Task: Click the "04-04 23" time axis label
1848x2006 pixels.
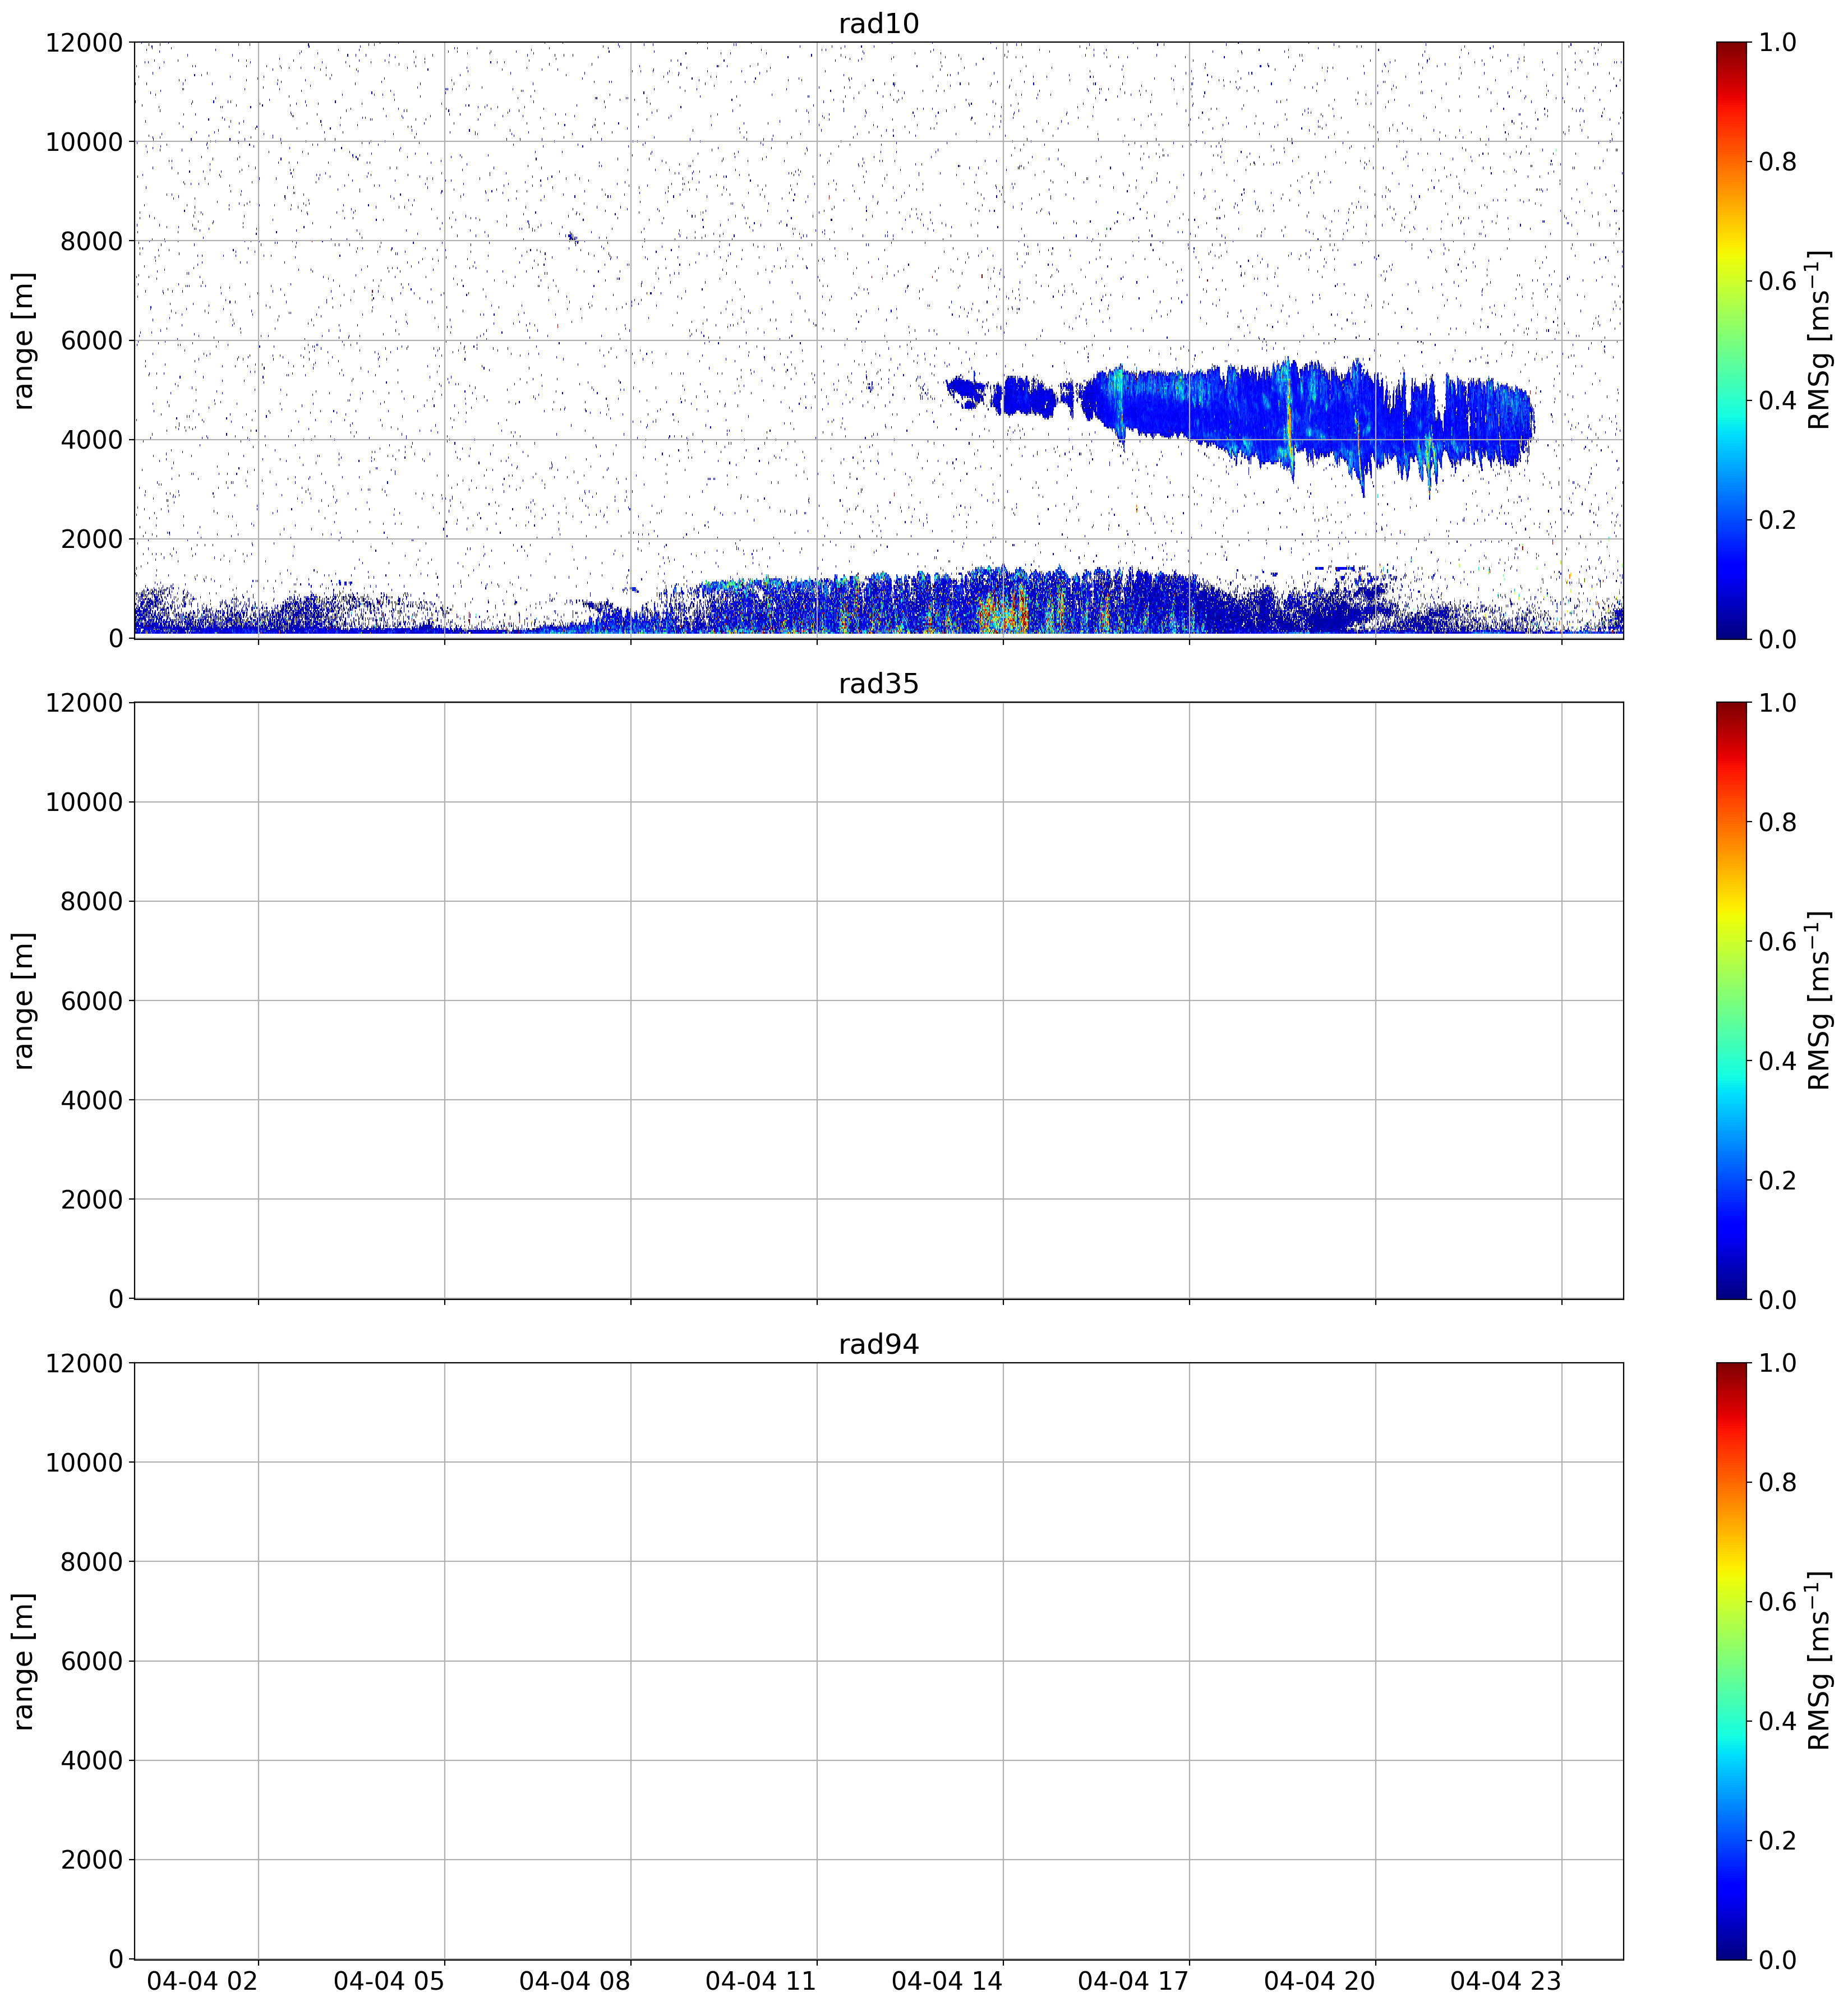Action: (x=1506, y=1981)
